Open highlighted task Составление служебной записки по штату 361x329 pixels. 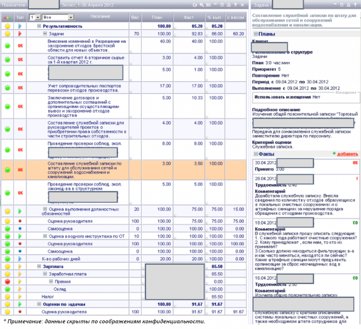[x=85, y=170]
